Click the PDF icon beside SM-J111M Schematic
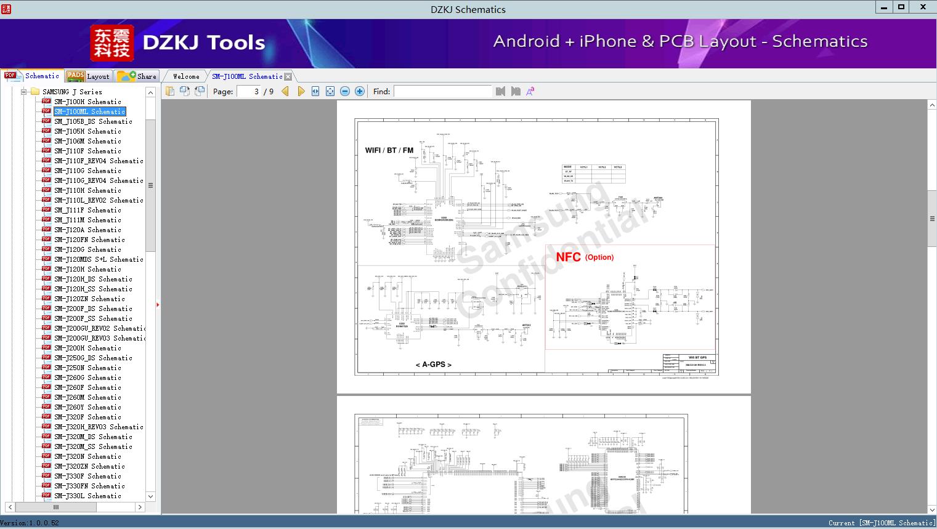This screenshot has height=529, width=937. pos(46,220)
